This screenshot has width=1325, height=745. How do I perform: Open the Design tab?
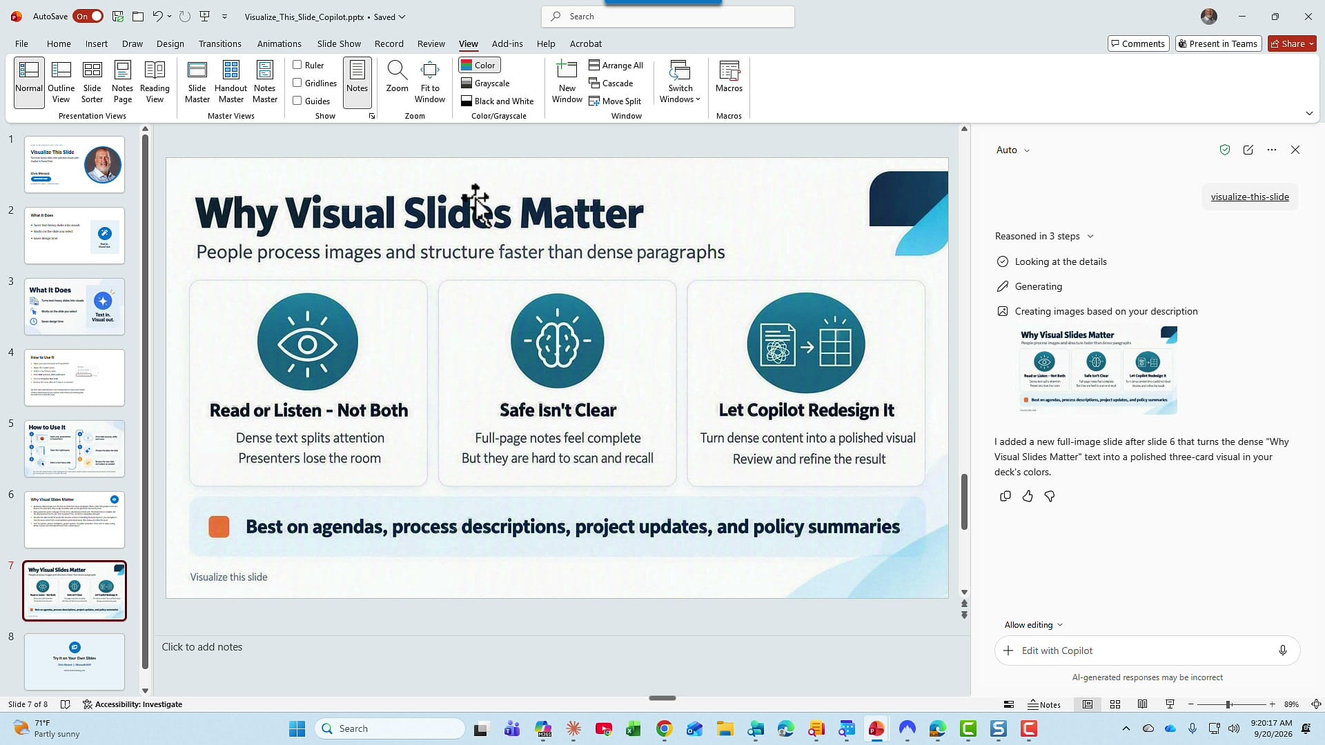click(x=170, y=43)
